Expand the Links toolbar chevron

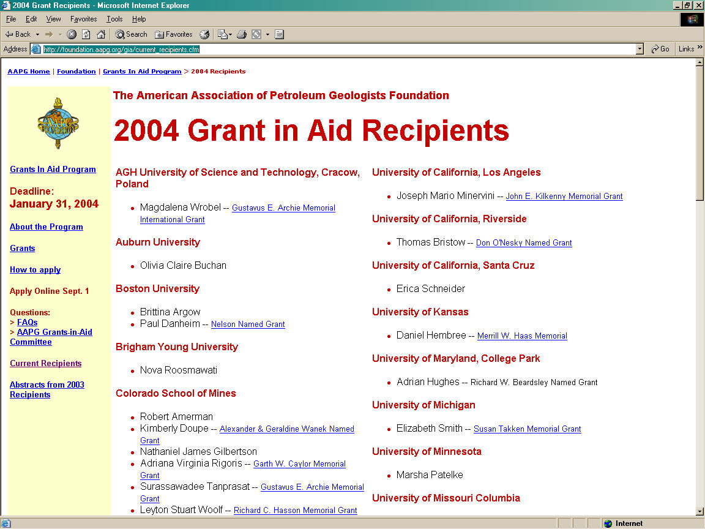[x=699, y=47]
